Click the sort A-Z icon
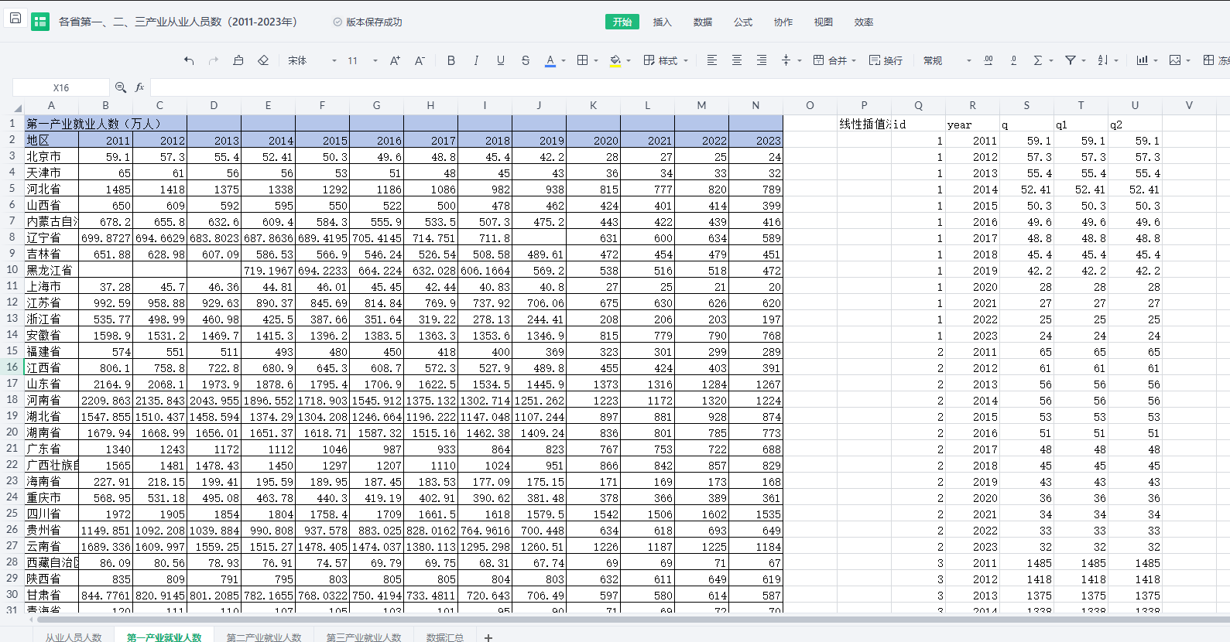This screenshot has height=642, width=1230. click(x=1103, y=60)
